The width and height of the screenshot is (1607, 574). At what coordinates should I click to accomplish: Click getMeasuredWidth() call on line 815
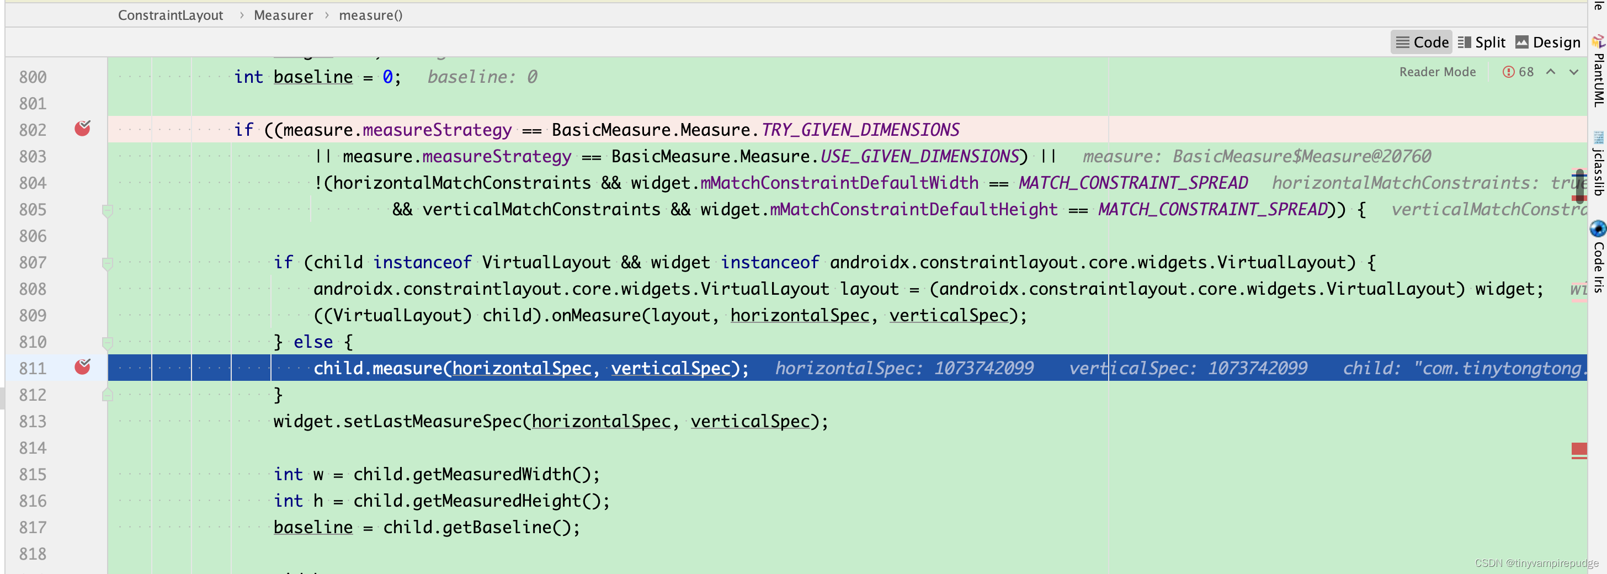click(x=501, y=474)
